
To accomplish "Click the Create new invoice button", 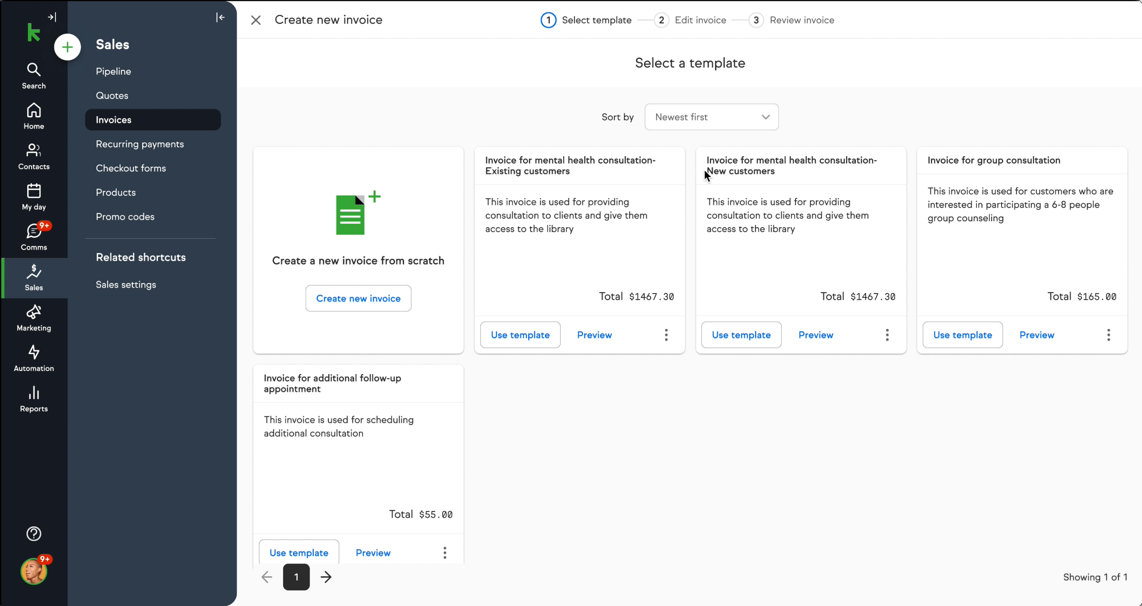I will (358, 298).
